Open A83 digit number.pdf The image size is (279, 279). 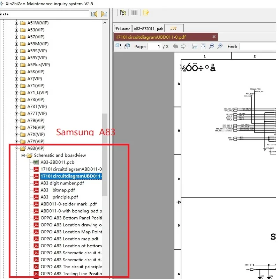pos(62,183)
